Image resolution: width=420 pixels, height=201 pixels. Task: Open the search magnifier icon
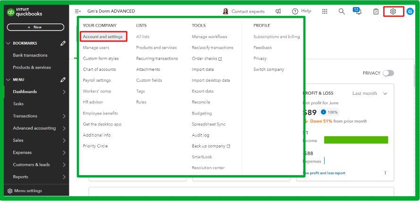point(342,11)
